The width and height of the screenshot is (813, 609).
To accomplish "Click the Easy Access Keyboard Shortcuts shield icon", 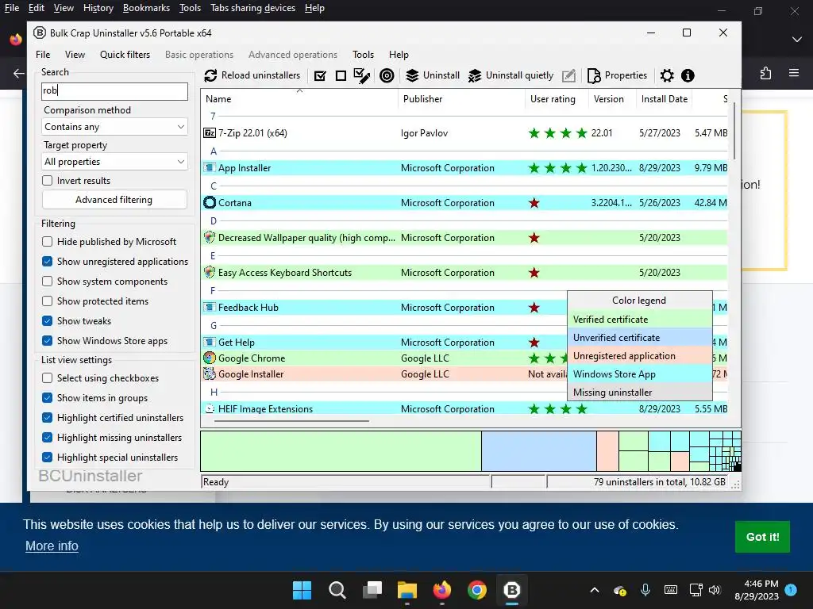I will point(210,273).
